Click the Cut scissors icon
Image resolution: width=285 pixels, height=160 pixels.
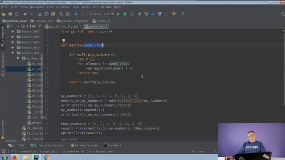[40, 14]
